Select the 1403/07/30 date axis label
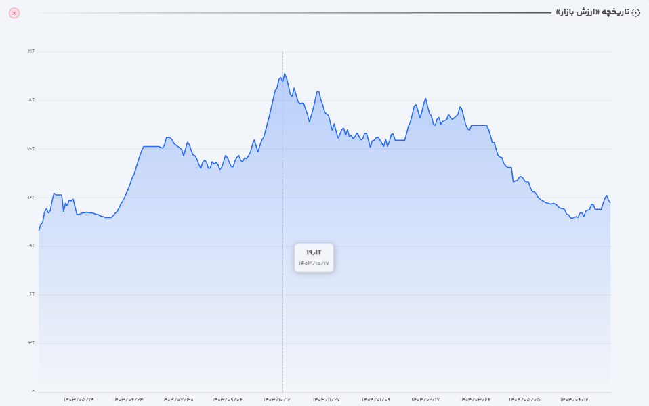This screenshot has height=406, width=649. click(177, 399)
